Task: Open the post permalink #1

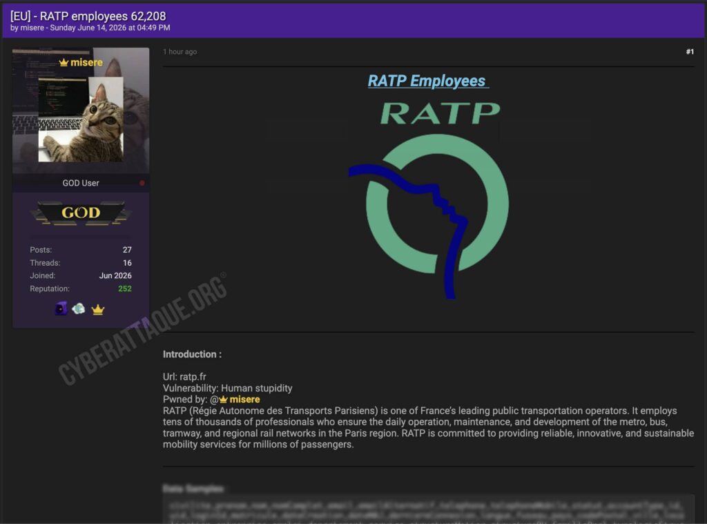Action: pos(690,52)
